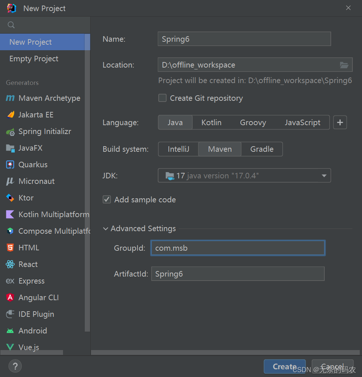The width and height of the screenshot is (362, 377).
Task: Click the JavaFX generator icon
Action: pyautogui.click(x=10, y=148)
